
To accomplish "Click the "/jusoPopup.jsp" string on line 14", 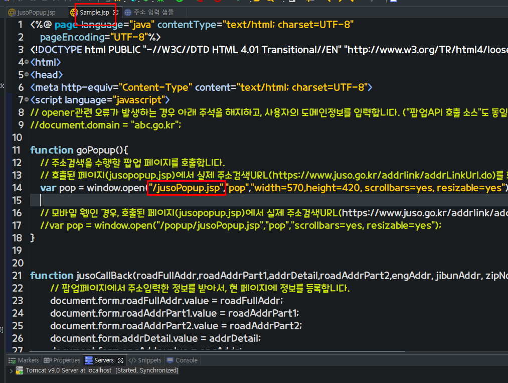I will tap(186, 188).
